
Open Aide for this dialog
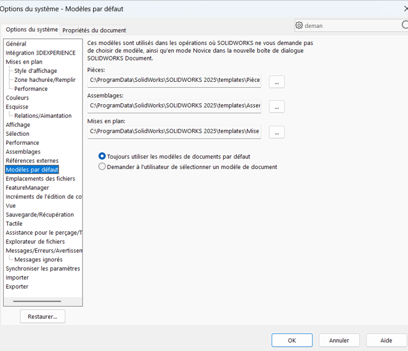[x=386, y=340]
